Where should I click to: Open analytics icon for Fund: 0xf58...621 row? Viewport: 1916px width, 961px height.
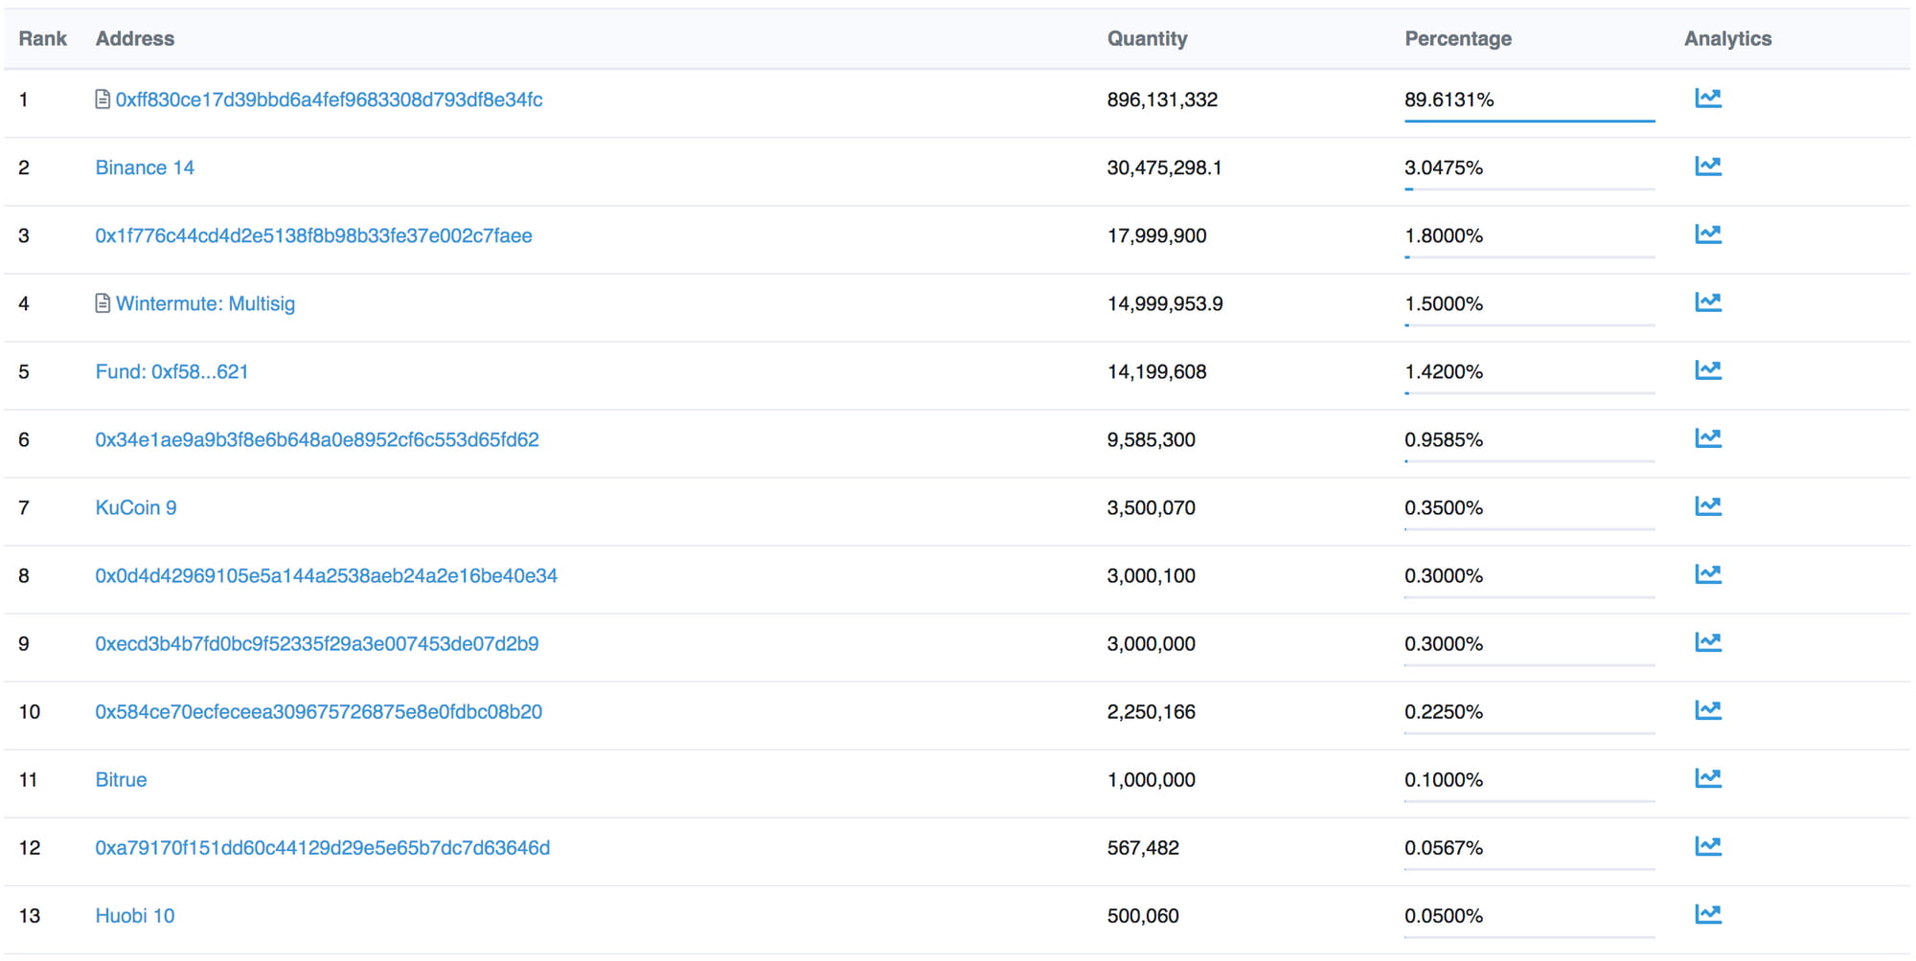click(x=1707, y=370)
